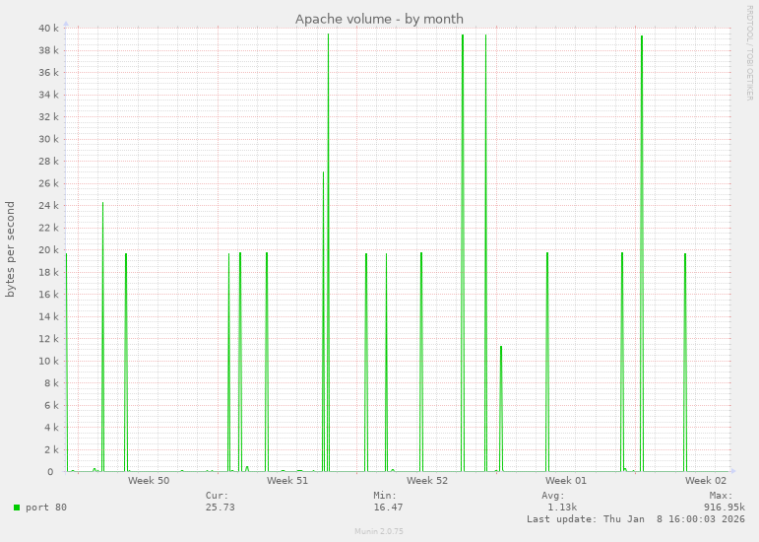The image size is (759, 542).
Task: Click the '20 k' y-axis value
Action: (48, 250)
